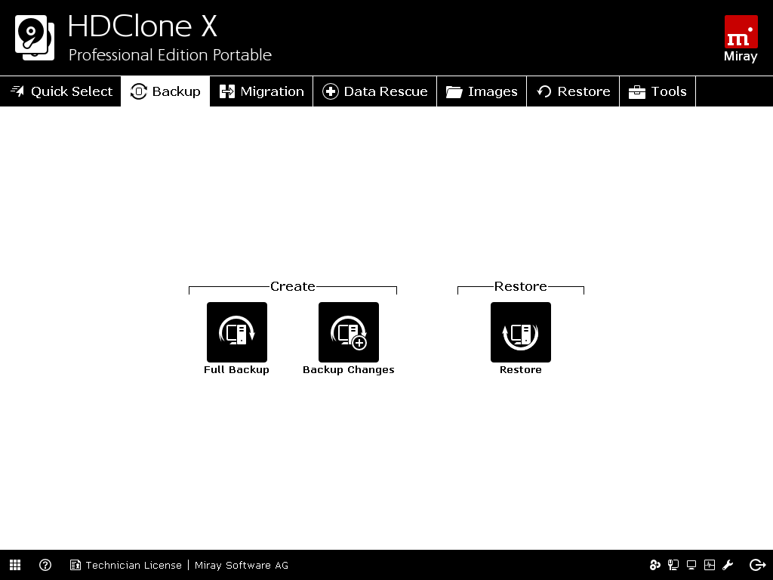
Task: Open the fan-shaped icon in the status bar
Action: click(x=654, y=565)
